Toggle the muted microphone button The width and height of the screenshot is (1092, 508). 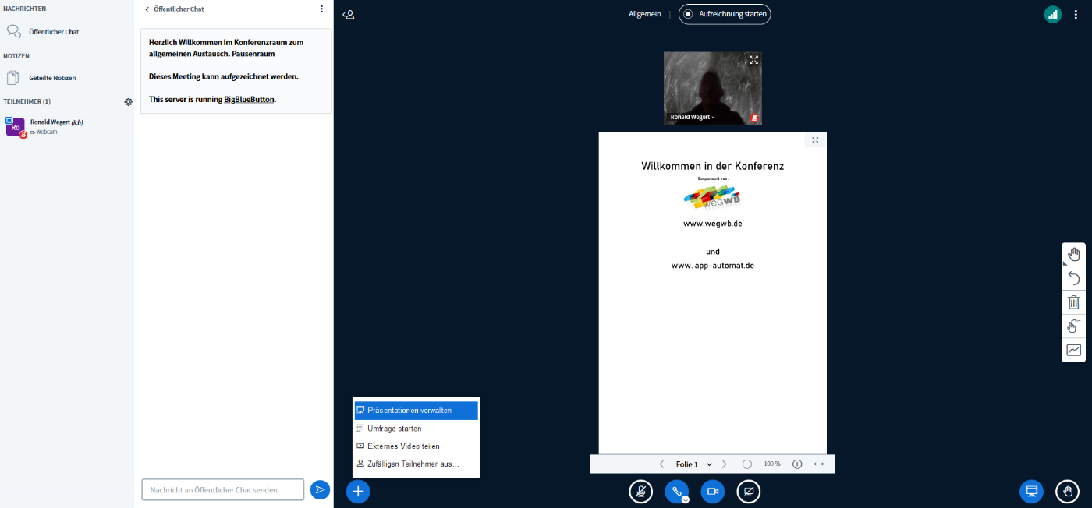click(x=640, y=491)
